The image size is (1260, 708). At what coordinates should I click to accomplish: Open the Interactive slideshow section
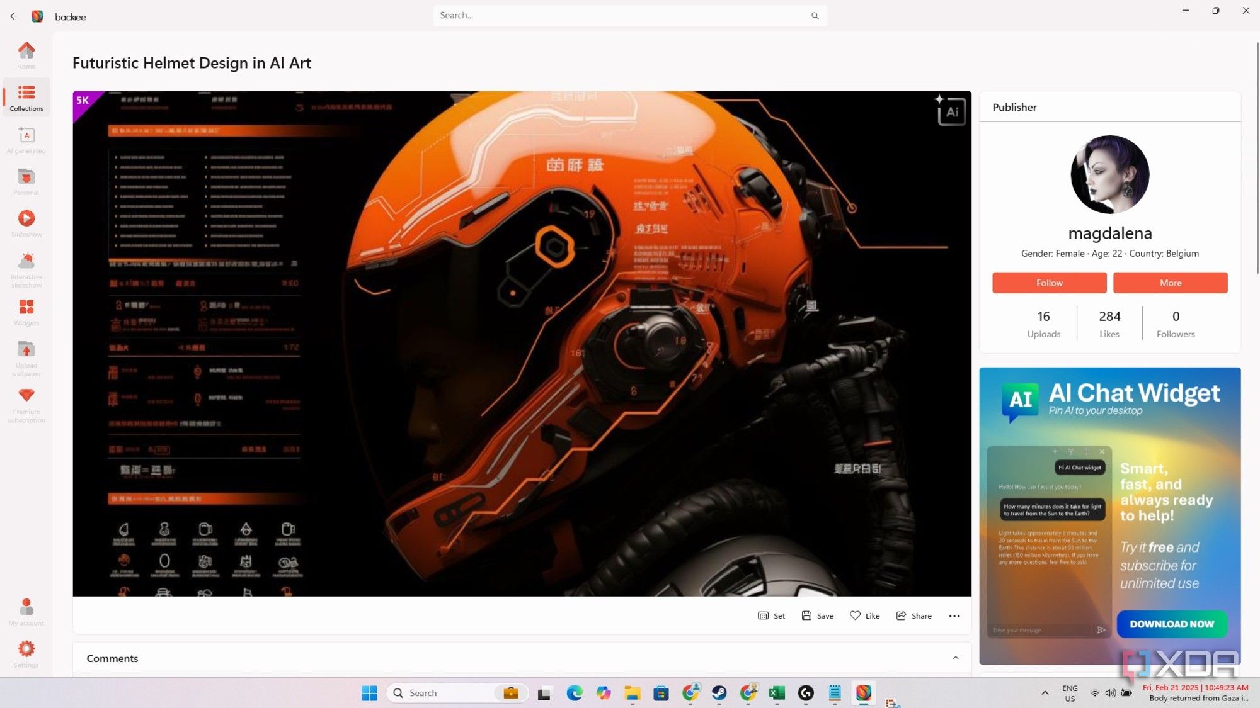click(x=26, y=269)
